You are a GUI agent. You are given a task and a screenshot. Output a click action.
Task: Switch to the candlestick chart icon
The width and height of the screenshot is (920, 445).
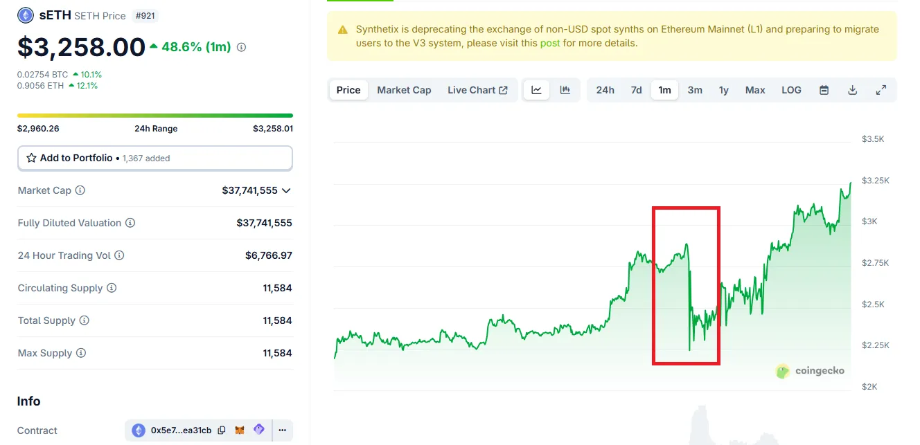click(565, 90)
